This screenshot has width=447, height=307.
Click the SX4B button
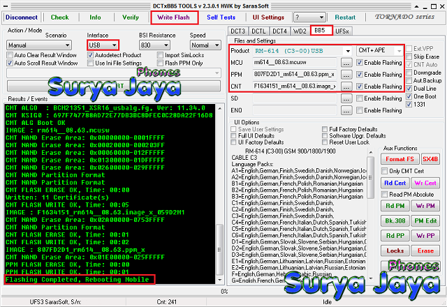click(x=430, y=159)
